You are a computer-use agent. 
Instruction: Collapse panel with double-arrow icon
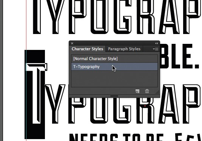point(157,43)
